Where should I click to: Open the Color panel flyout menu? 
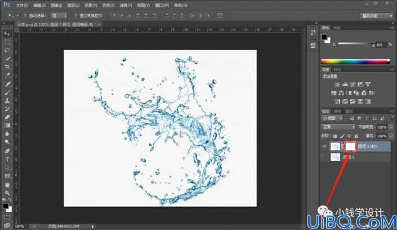pyautogui.click(x=392, y=28)
